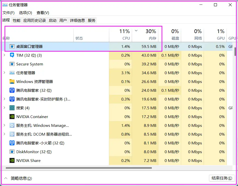Click the TIM (32 位) app icon
The height and width of the screenshot is (186, 238).
[12, 55]
